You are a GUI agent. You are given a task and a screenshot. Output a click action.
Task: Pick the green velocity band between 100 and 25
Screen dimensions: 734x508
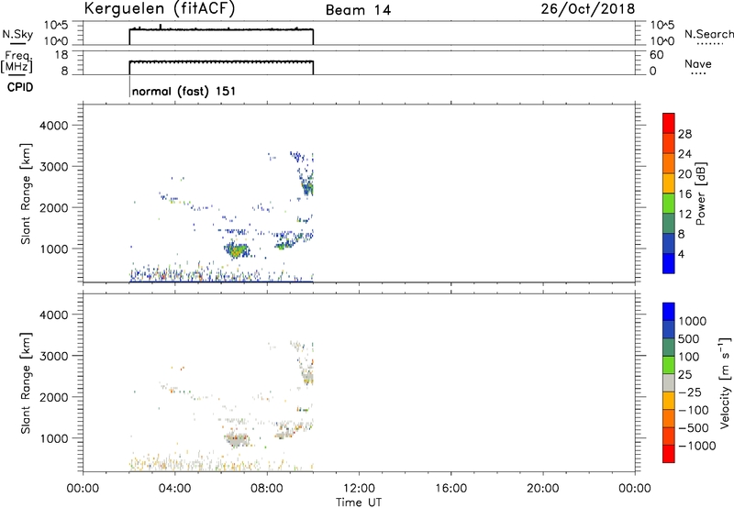point(669,365)
